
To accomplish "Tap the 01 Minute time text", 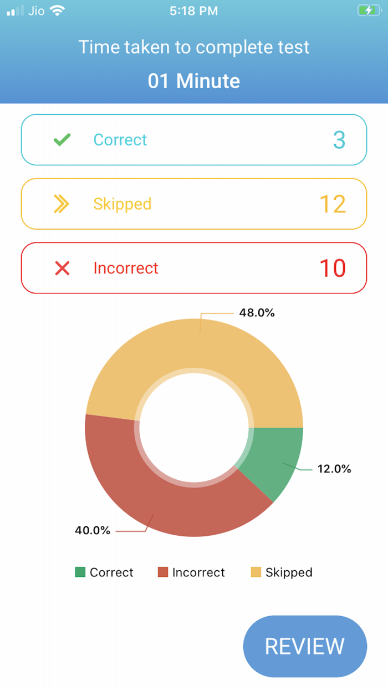I will click(x=194, y=81).
